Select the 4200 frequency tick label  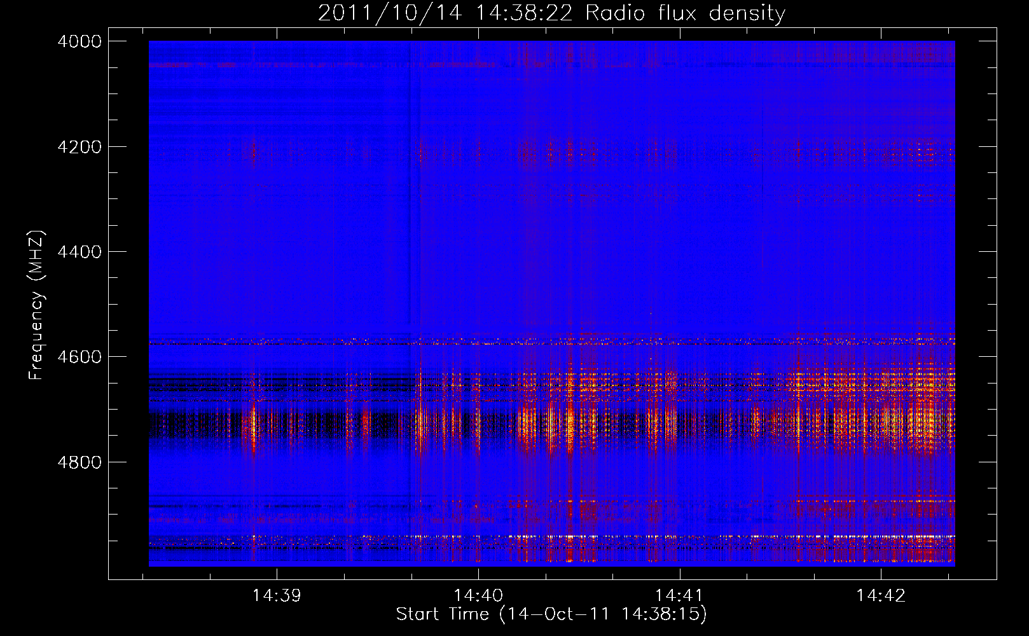pyautogui.click(x=79, y=147)
